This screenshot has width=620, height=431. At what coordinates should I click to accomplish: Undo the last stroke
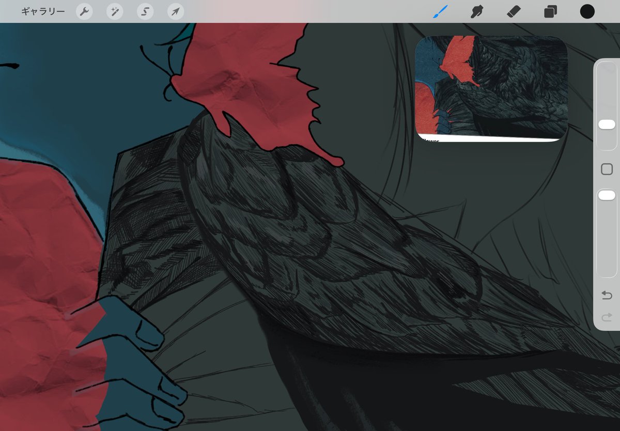click(x=607, y=295)
